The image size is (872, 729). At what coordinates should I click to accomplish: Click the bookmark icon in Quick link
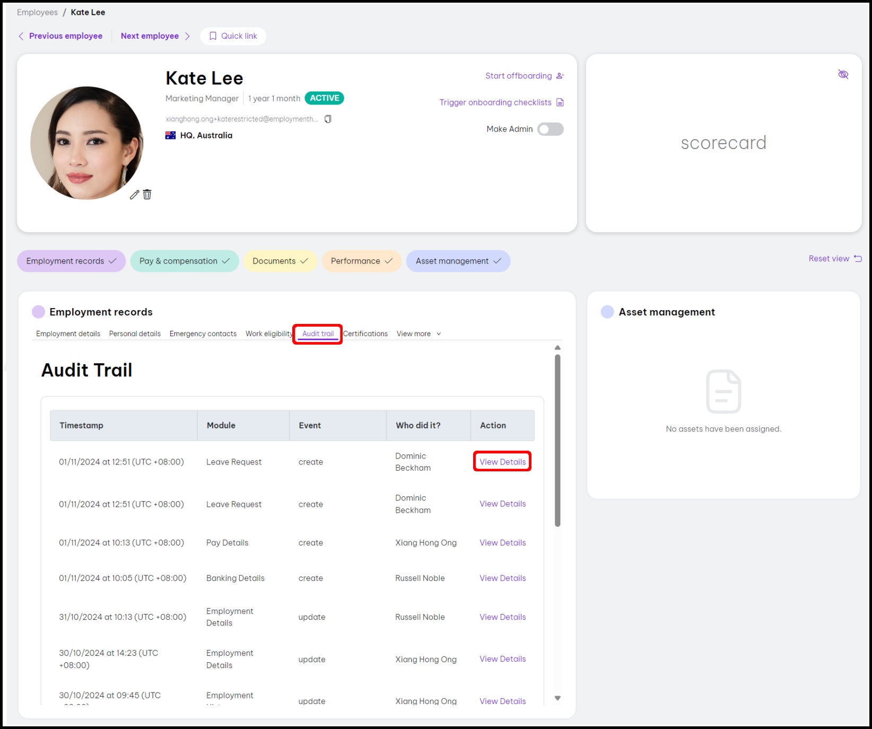(213, 36)
